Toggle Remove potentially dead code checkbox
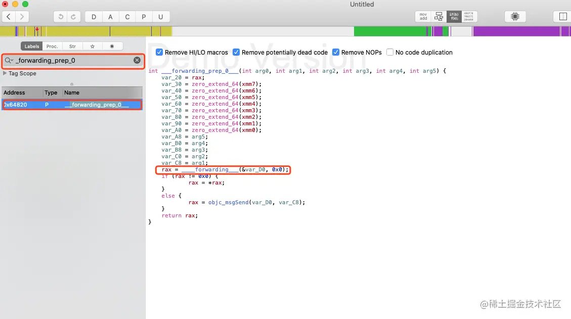The image size is (571, 319). point(236,52)
